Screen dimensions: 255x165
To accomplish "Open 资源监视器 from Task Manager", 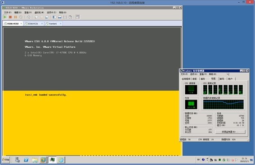I will click(x=230, y=132).
